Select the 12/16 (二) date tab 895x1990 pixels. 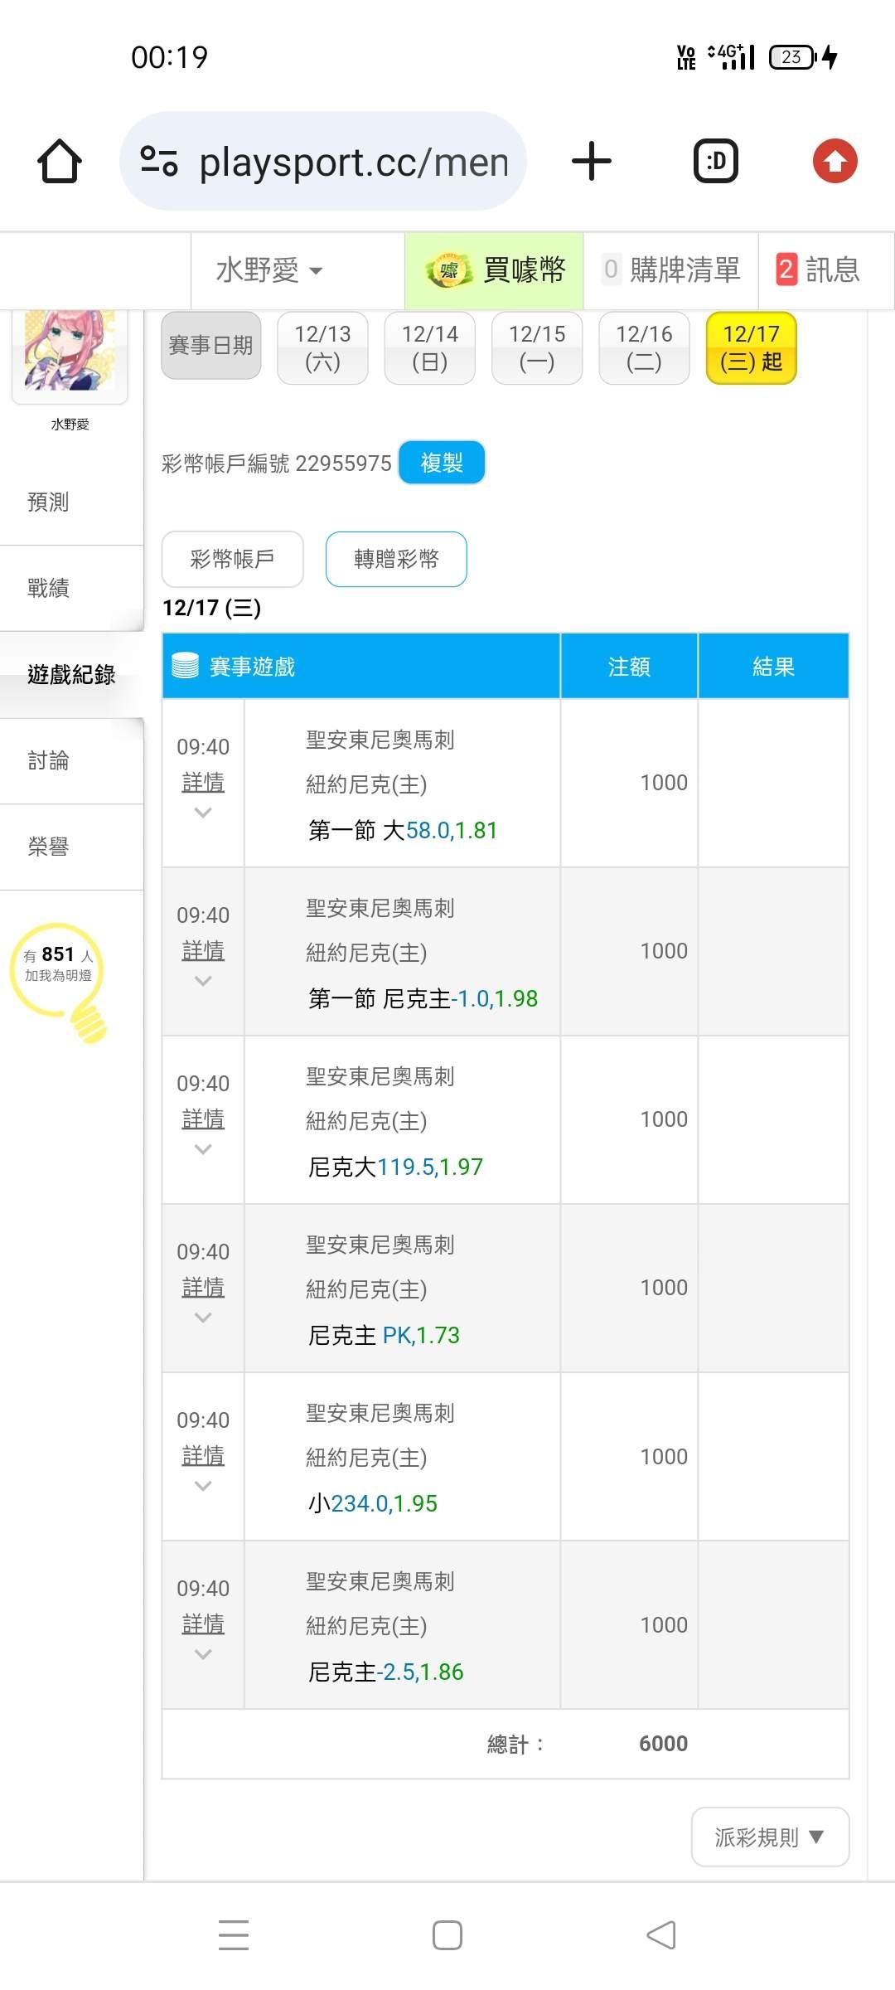[x=644, y=348]
